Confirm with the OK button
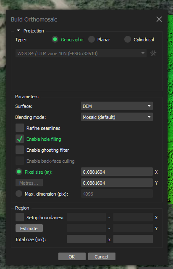173x269 pixels. [x=72, y=256]
